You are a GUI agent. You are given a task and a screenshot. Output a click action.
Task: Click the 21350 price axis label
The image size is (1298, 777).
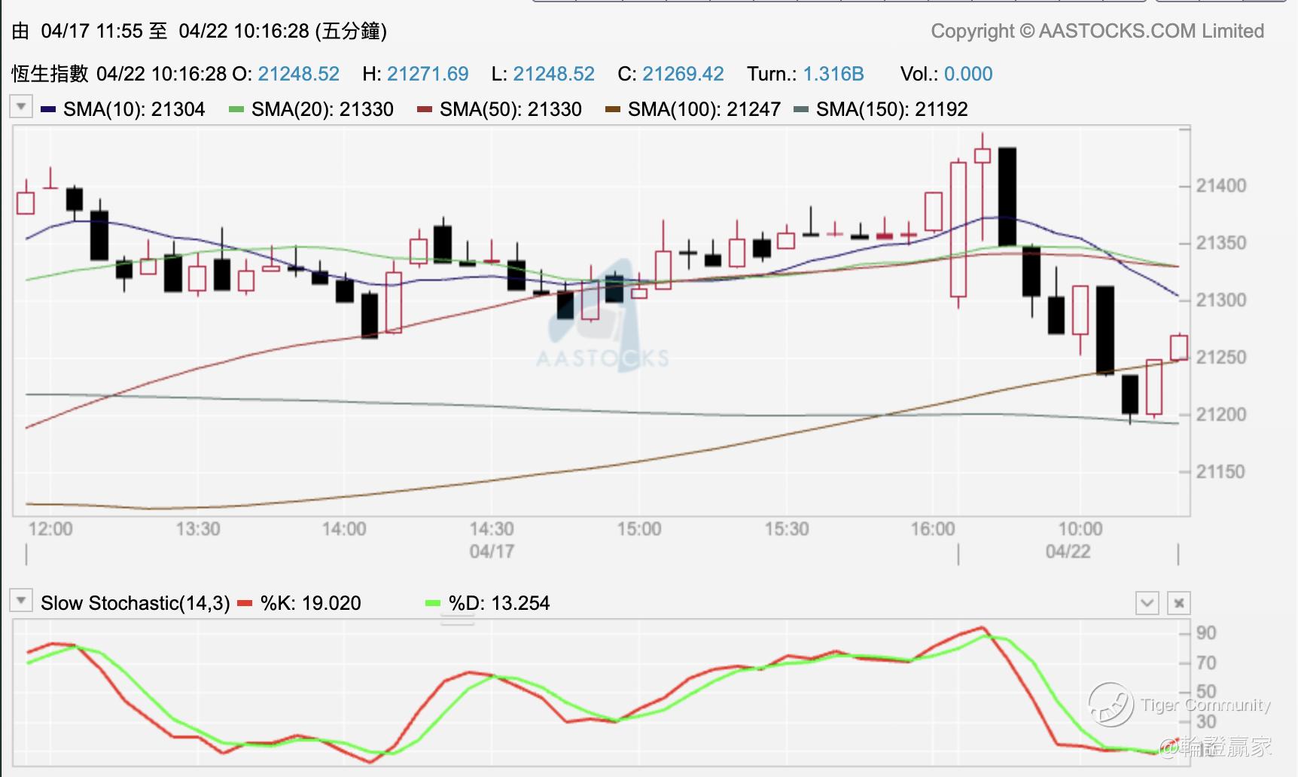(x=1221, y=242)
